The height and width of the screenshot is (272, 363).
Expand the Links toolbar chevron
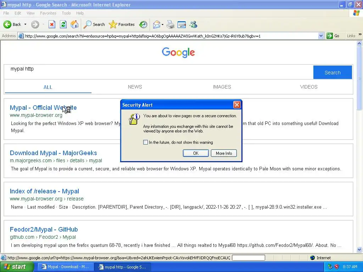(x=360, y=34)
